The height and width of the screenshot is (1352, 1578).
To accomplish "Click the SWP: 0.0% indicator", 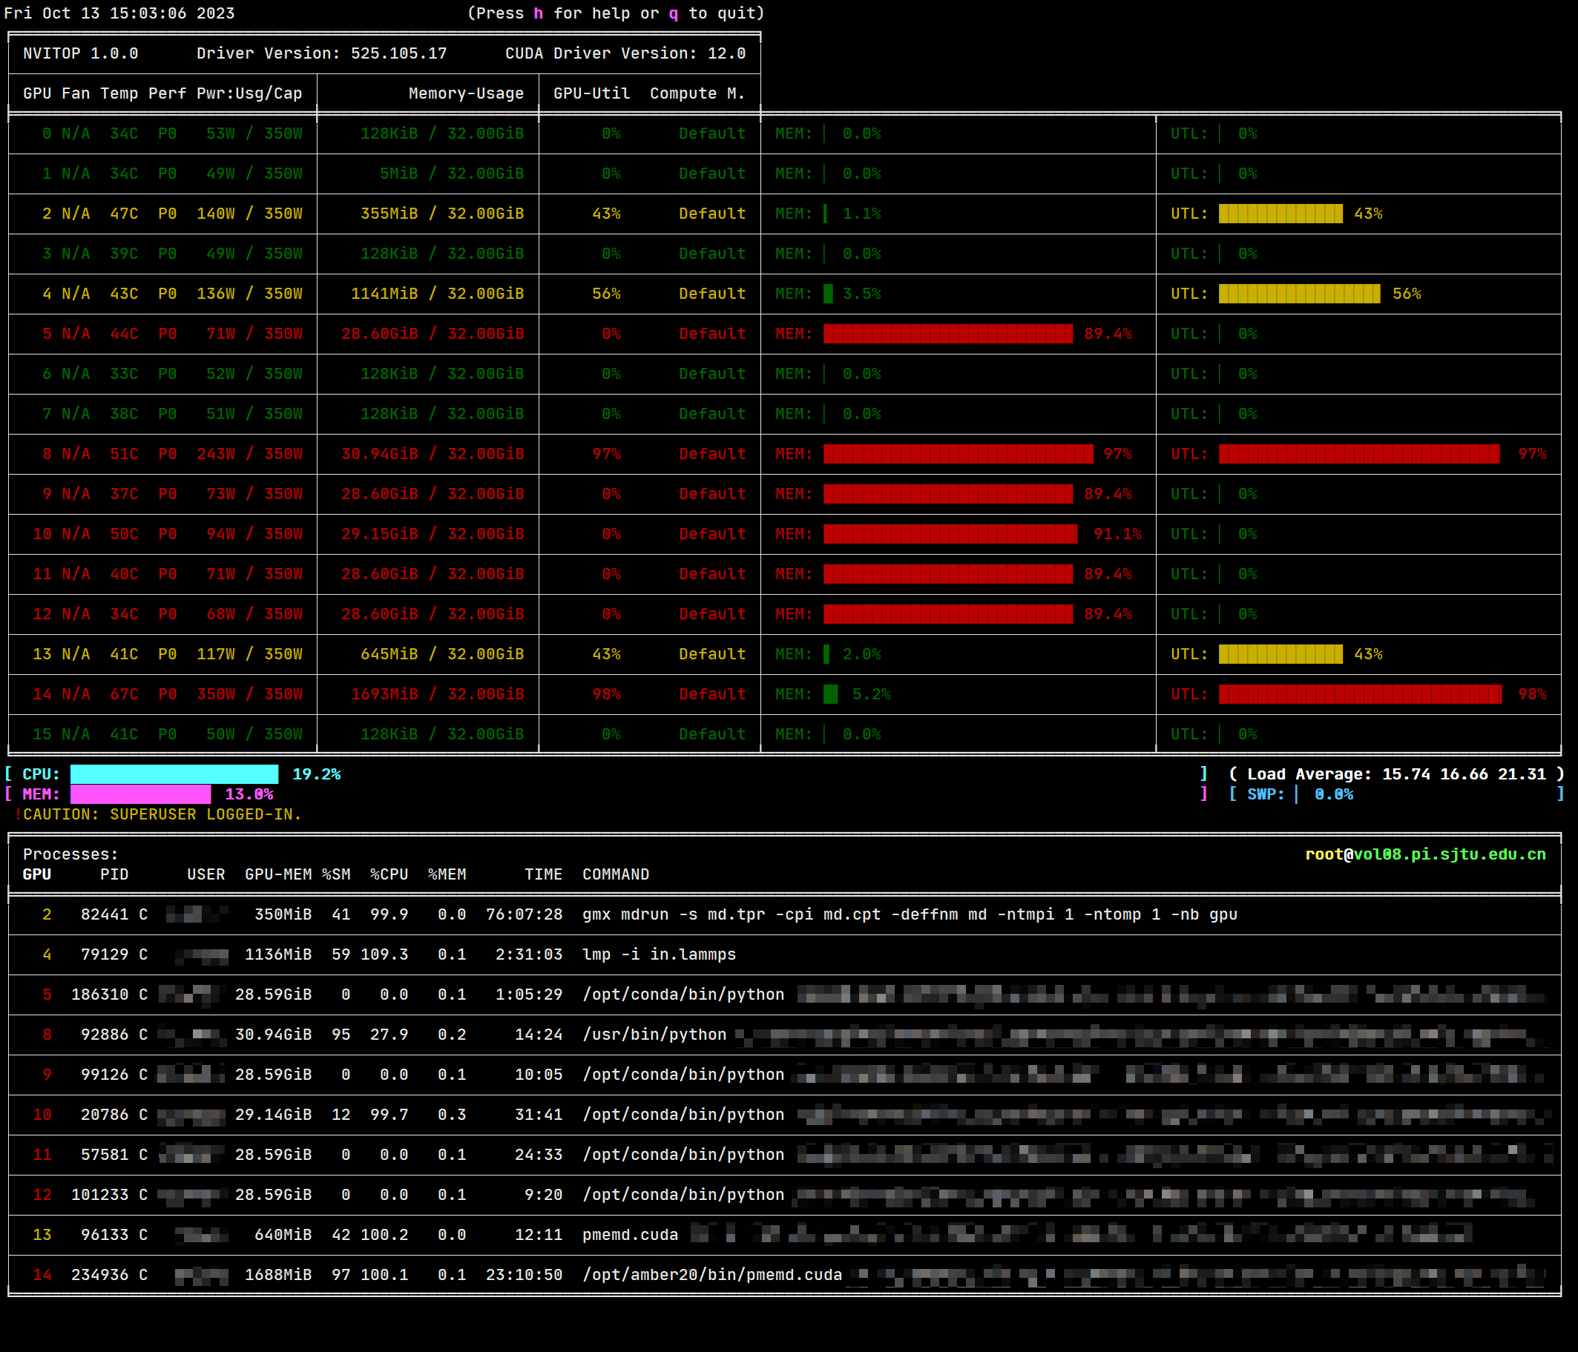I will click(x=1300, y=795).
